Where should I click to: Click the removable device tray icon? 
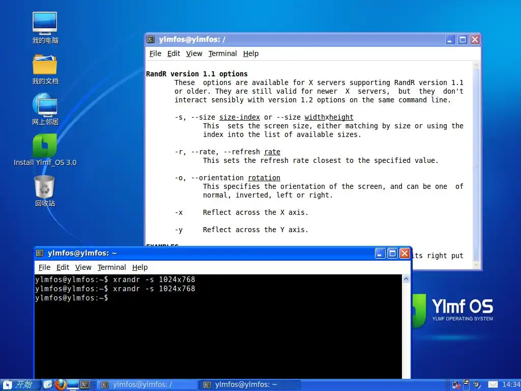click(x=466, y=385)
